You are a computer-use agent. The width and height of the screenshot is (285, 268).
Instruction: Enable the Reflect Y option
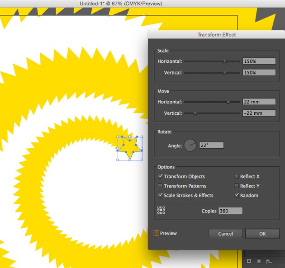[x=236, y=186]
